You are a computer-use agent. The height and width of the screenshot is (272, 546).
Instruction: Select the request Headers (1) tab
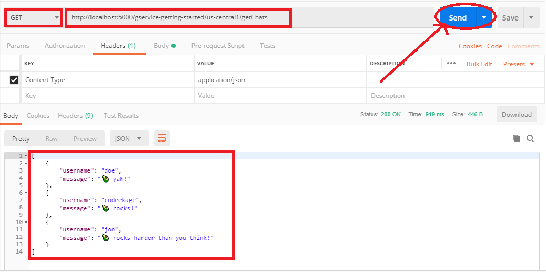(118, 46)
